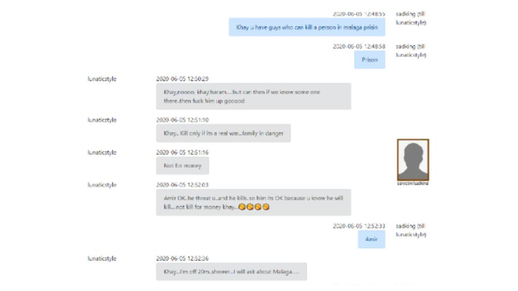Click the blue 'Amir' message bubble
Viewport: 518px width, 291px height.
pos(372,239)
